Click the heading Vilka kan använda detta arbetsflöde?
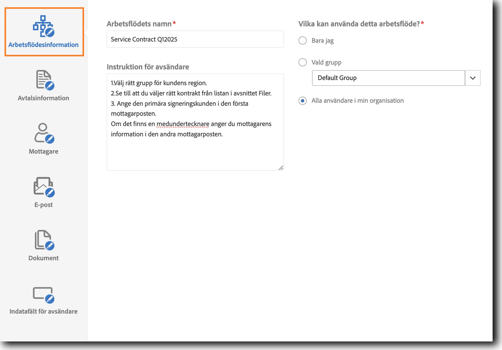Image resolution: width=502 pixels, height=350 pixels. pos(359,24)
